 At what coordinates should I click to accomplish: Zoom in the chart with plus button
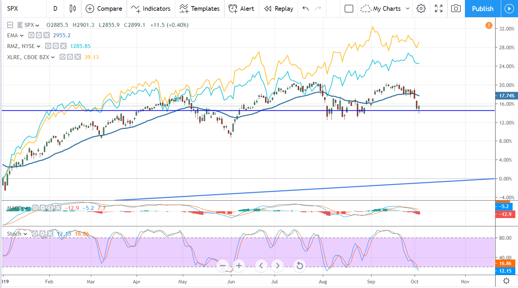[x=239, y=266]
